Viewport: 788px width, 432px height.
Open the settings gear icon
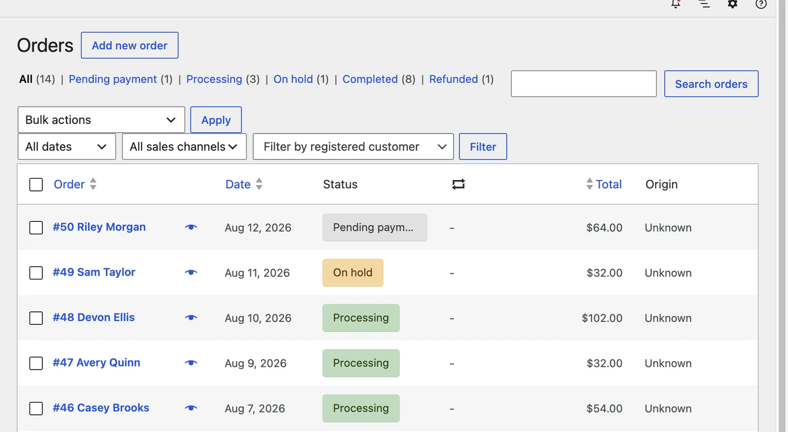pos(733,4)
